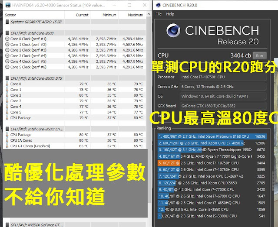
Task: Click the Sensor column header
Action: point(10,15)
